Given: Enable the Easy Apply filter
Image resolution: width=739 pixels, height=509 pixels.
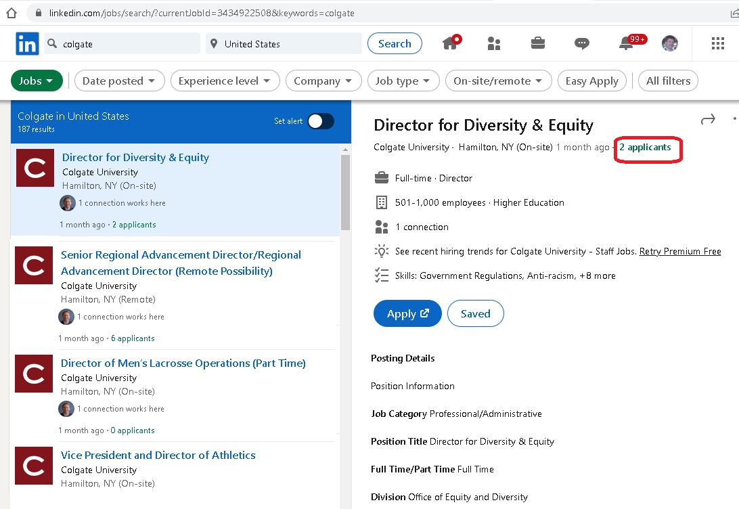Looking at the screenshot, I should 592,81.
